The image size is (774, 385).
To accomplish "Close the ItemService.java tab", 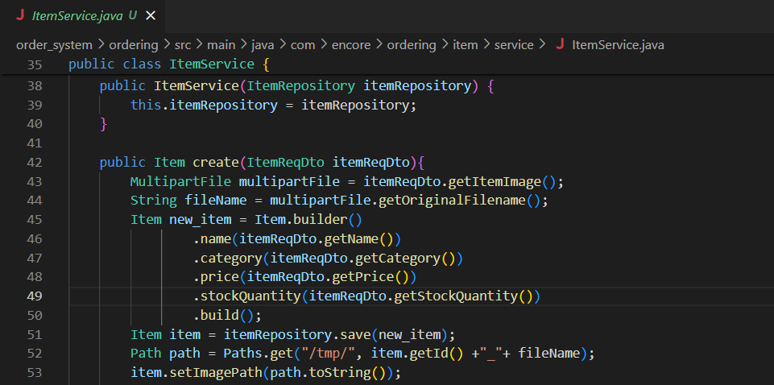I will (x=151, y=16).
